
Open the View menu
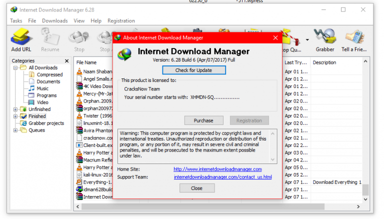click(x=79, y=21)
